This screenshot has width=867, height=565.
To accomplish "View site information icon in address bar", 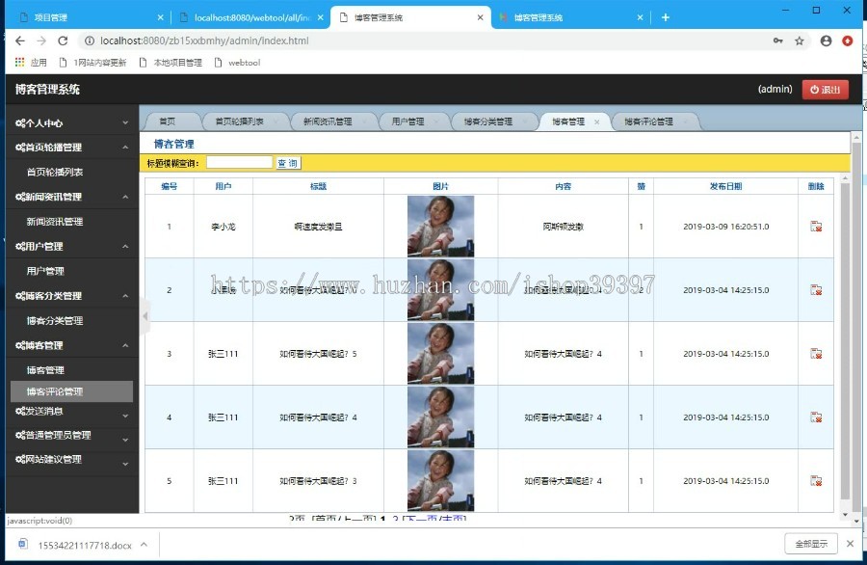I will pos(89,40).
